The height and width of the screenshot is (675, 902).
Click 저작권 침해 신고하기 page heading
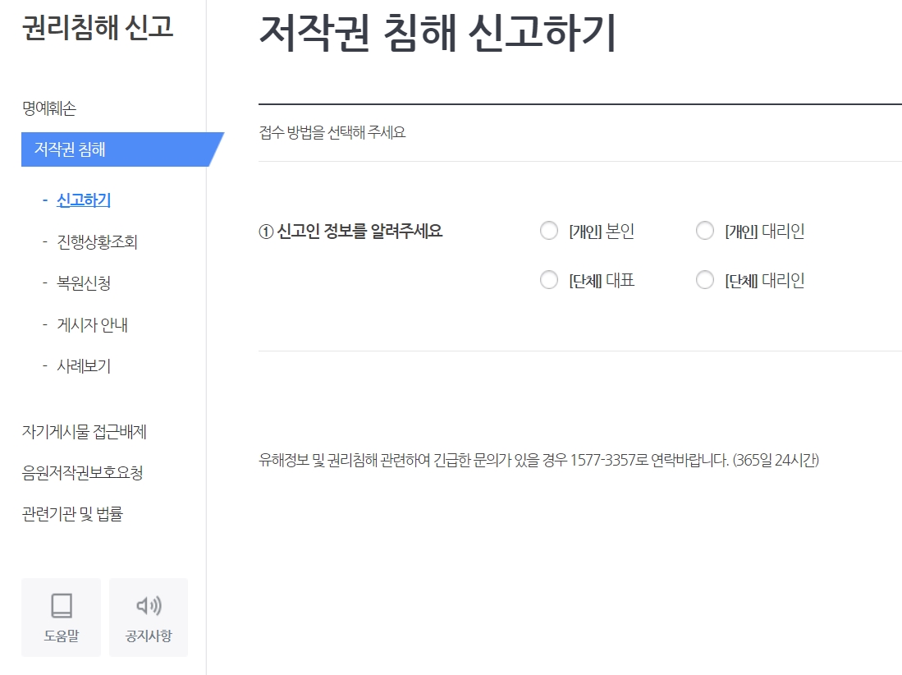(x=437, y=33)
